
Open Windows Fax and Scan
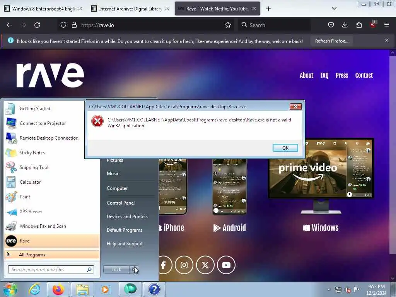pos(52,226)
